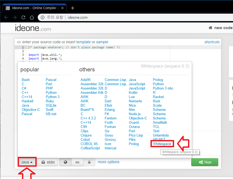Select Unlambda in others list

tap(161, 135)
